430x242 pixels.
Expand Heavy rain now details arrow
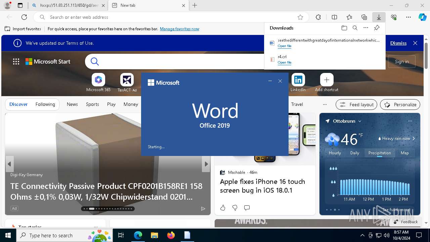point(414,138)
